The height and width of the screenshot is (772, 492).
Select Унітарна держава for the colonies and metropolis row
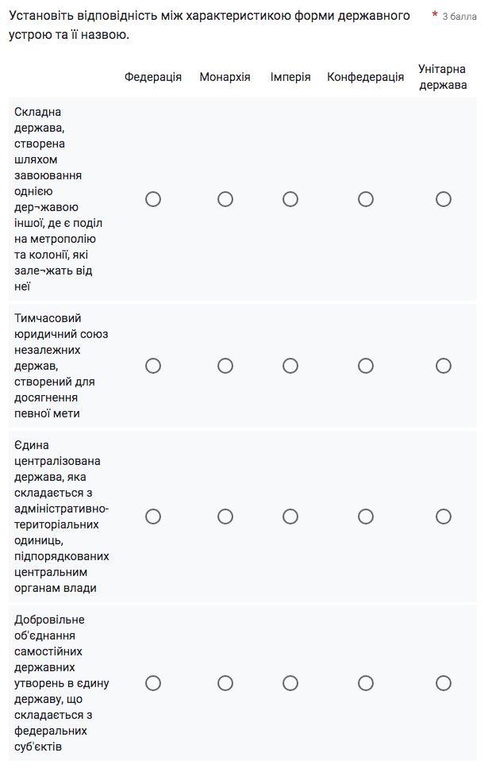click(444, 199)
